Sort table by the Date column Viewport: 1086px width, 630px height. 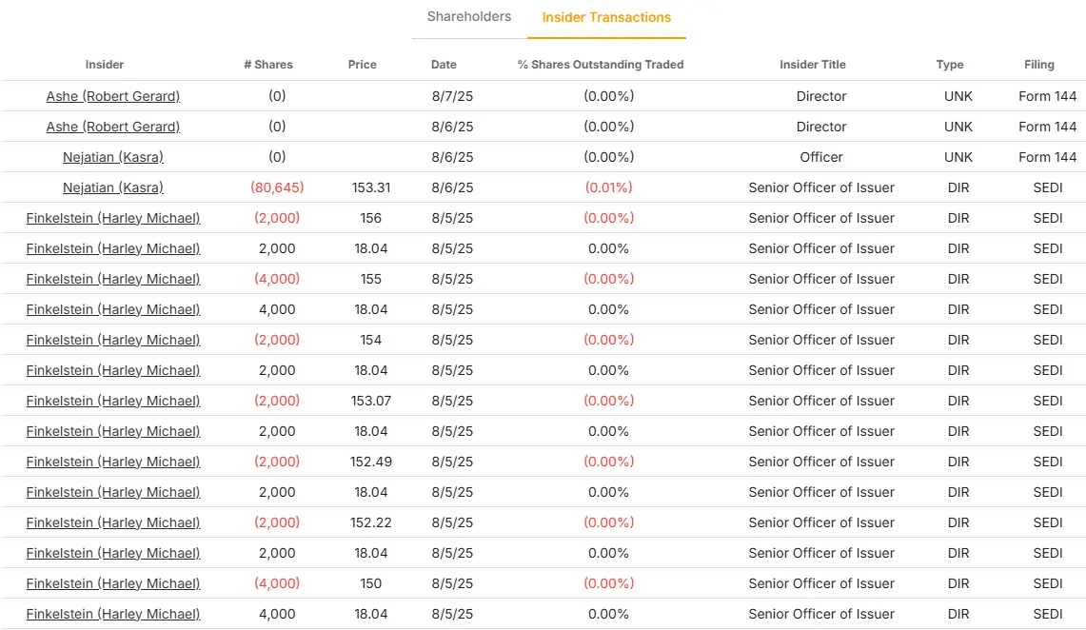click(444, 64)
